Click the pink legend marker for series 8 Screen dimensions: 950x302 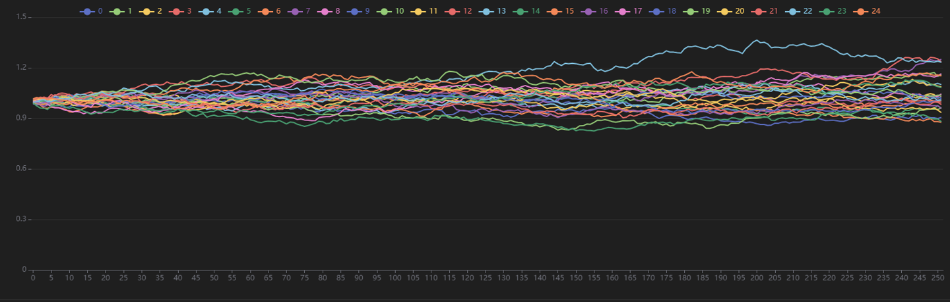pos(325,11)
